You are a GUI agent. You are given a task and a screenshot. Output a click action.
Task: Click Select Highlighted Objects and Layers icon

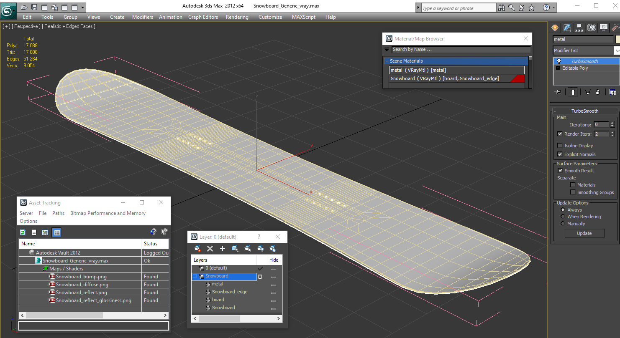pyautogui.click(x=235, y=249)
